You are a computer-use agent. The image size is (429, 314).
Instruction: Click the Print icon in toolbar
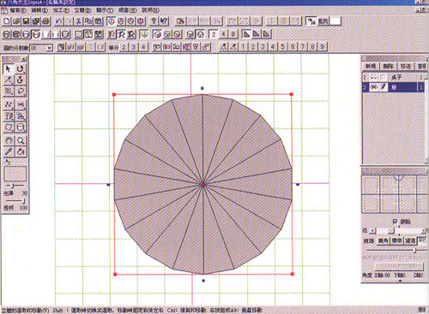coord(45,21)
